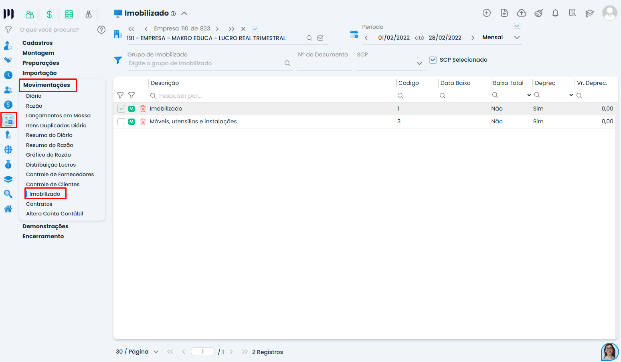Toggle the SCP Selecionado checkbox
621x362 pixels.
pyautogui.click(x=433, y=60)
